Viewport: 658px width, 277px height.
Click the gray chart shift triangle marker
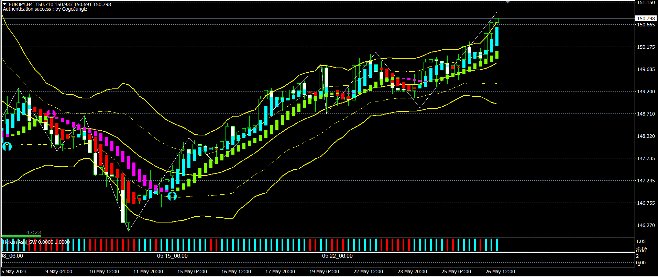tap(507, 2)
